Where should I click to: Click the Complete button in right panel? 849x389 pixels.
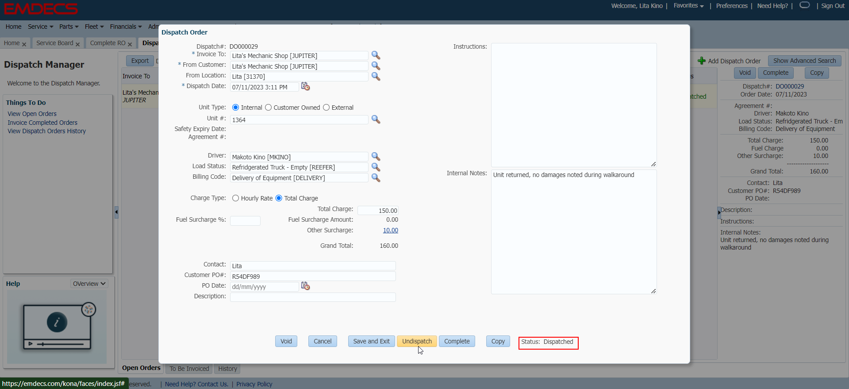click(x=776, y=73)
